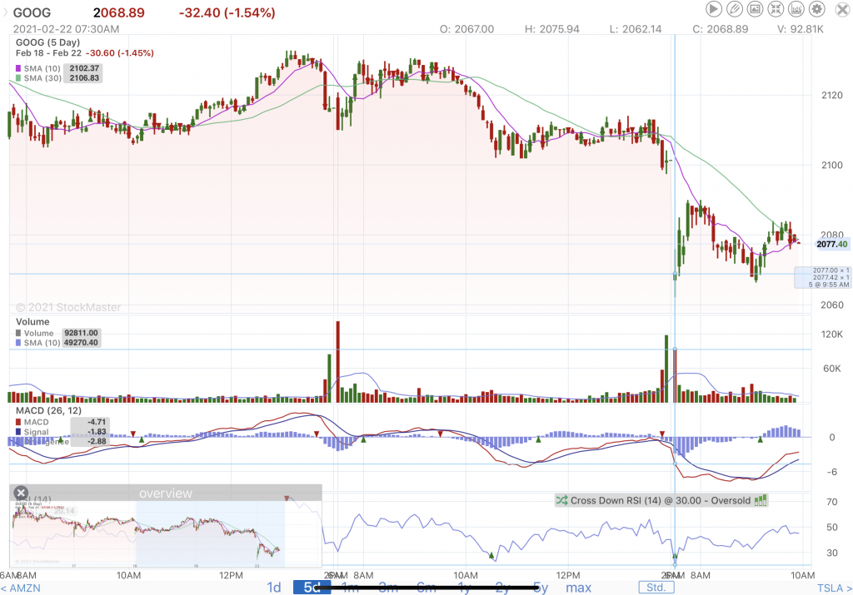
Task: Toggle the Std. chart mode button
Action: pyautogui.click(x=656, y=588)
